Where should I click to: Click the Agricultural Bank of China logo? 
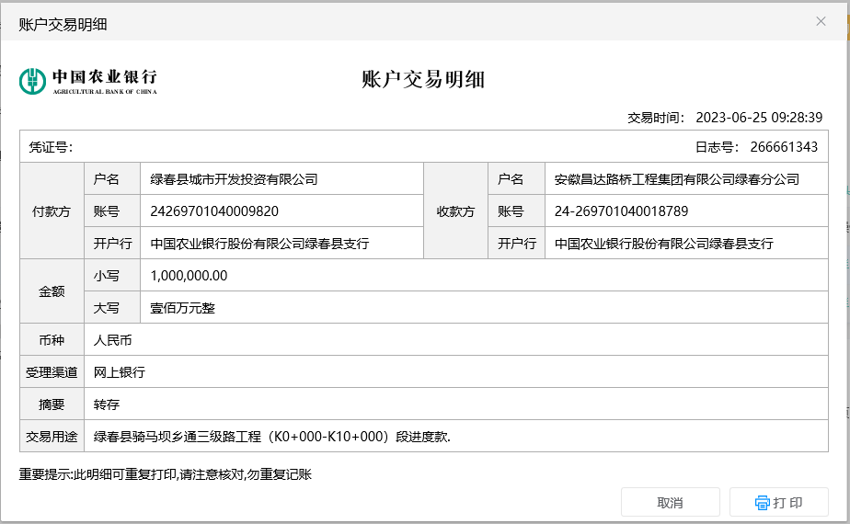88,81
